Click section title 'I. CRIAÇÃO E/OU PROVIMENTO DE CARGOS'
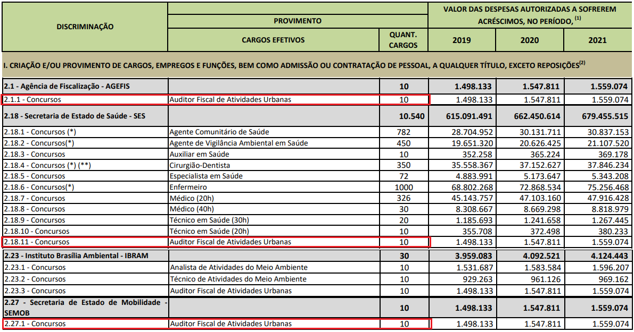 294,65
